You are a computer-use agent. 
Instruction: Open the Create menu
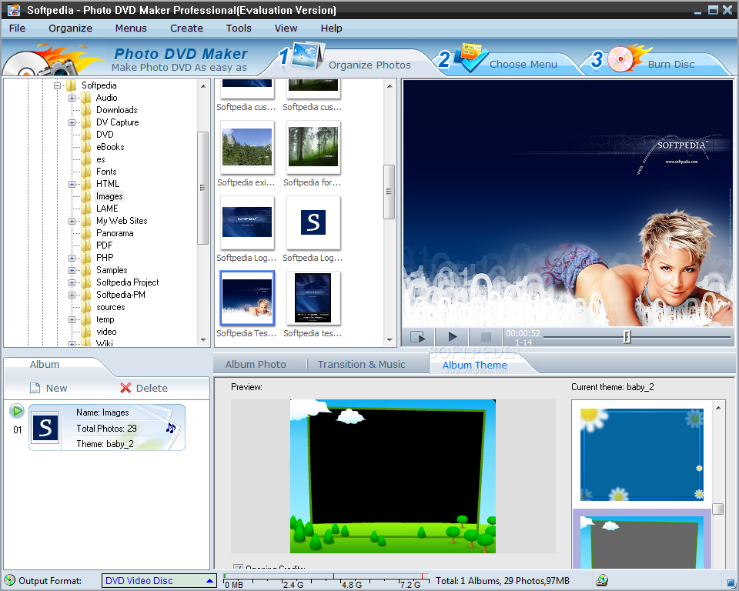[x=186, y=28]
